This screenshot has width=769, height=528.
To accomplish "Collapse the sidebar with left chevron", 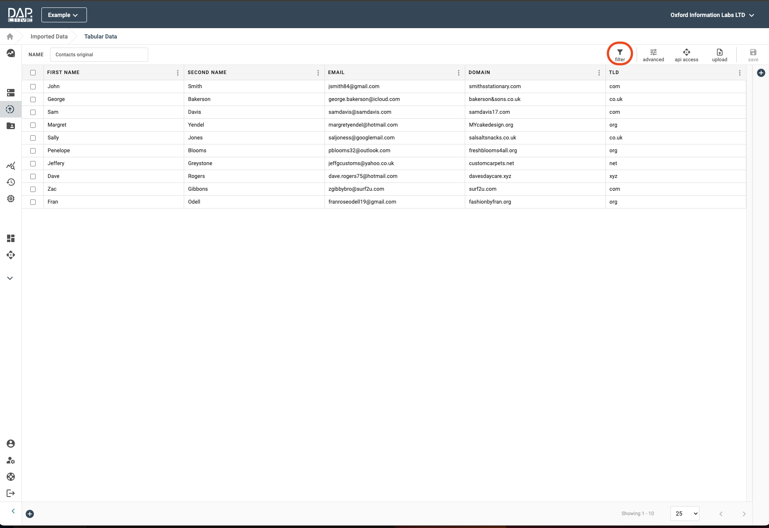I will (x=13, y=511).
